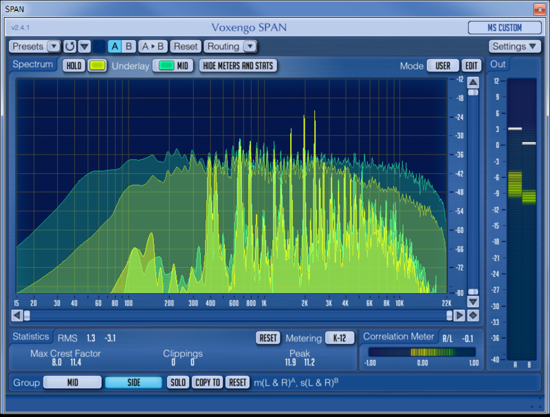Switch to the B state slot

[129, 46]
